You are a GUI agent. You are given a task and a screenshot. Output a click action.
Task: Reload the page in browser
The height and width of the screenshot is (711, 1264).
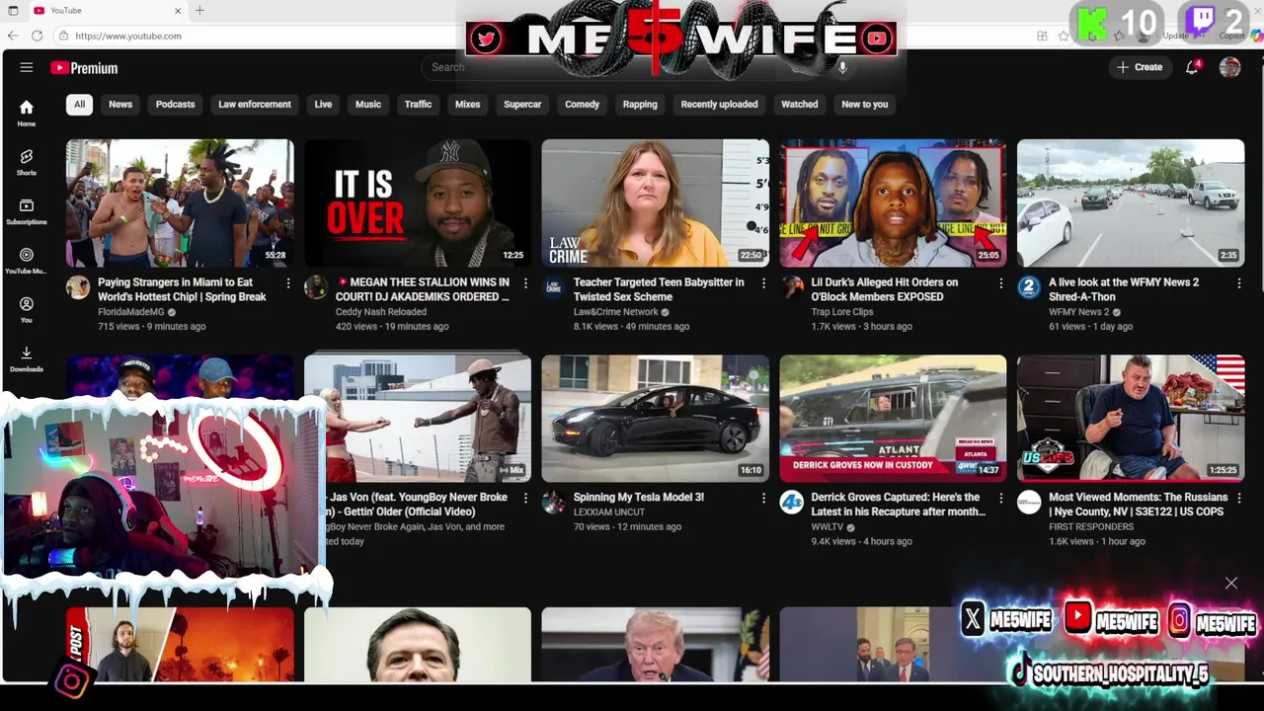pyautogui.click(x=37, y=36)
